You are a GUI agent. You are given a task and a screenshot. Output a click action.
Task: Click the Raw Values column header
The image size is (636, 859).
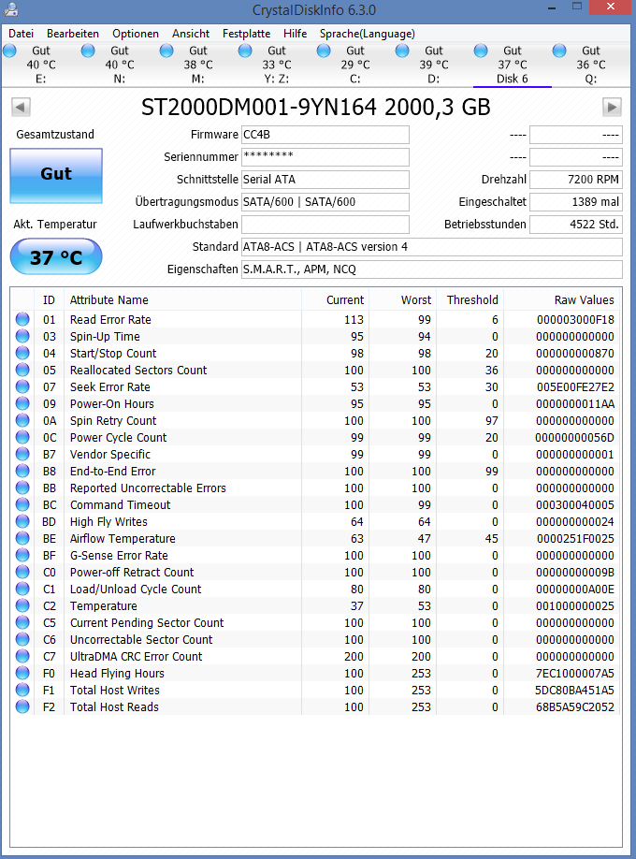[563, 299]
